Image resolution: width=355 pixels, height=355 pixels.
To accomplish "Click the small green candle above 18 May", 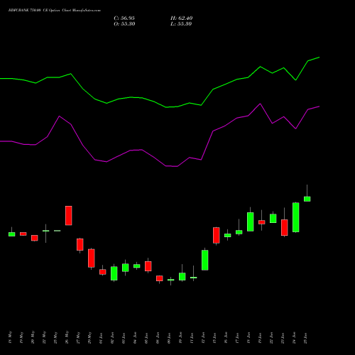I will coord(12,234).
